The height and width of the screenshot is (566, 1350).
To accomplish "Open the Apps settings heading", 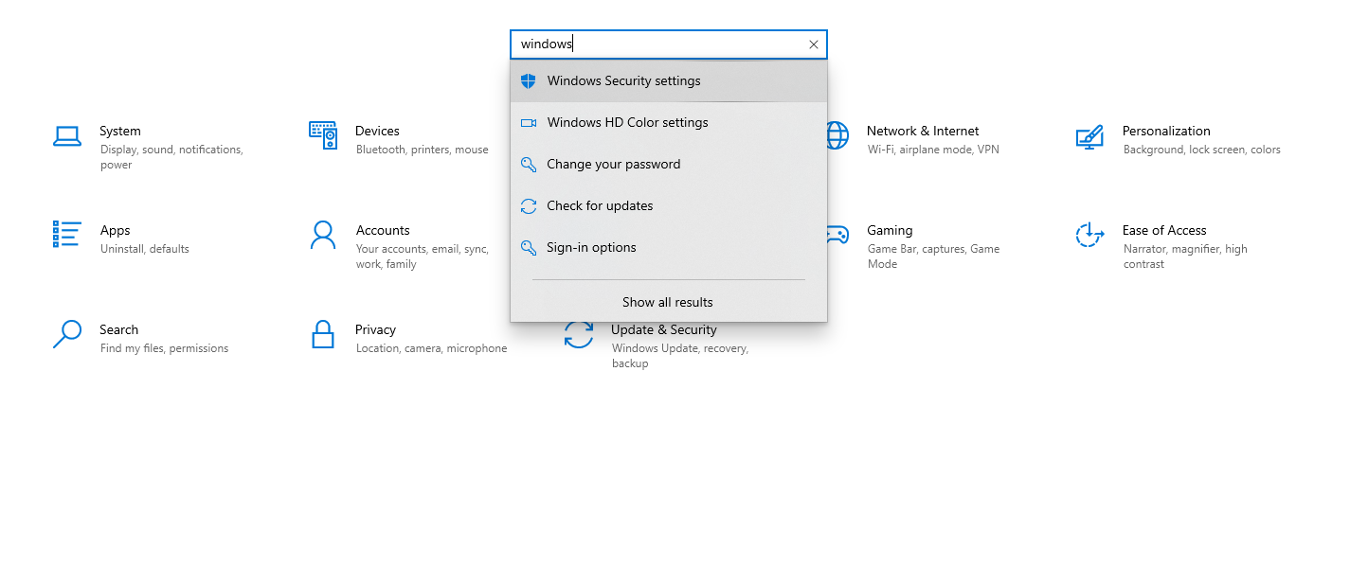I will tap(116, 231).
